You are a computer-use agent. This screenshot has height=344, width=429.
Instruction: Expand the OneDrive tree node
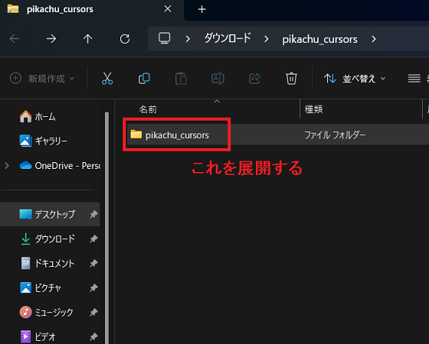[7, 165]
